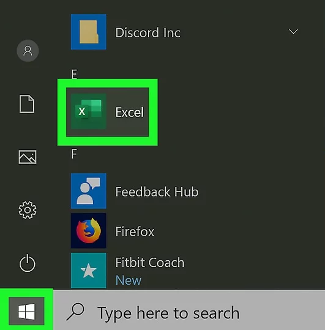Image resolution: width=325 pixels, height=330 pixels.
Task: Click the Power icon
Action: (x=28, y=263)
